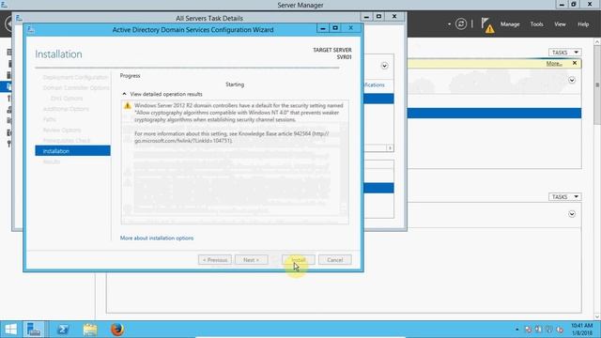Viewport: 601px width, 338px height.
Task: Click the Server Manager title bar icon
Action: pos(4,5)
